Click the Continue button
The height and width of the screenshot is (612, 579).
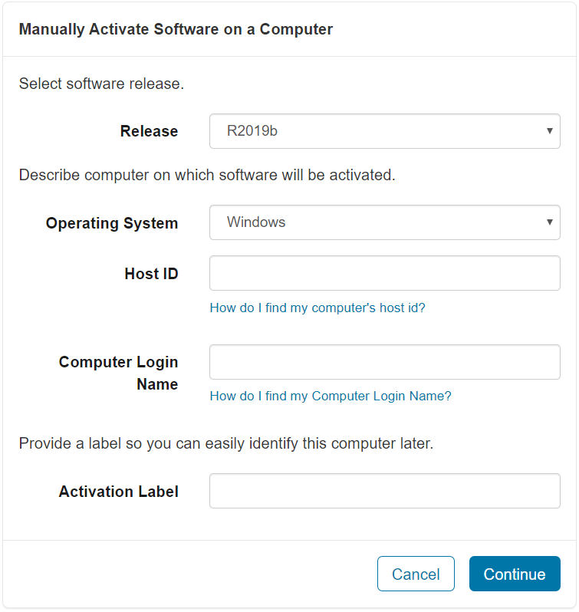coord(515,574)
